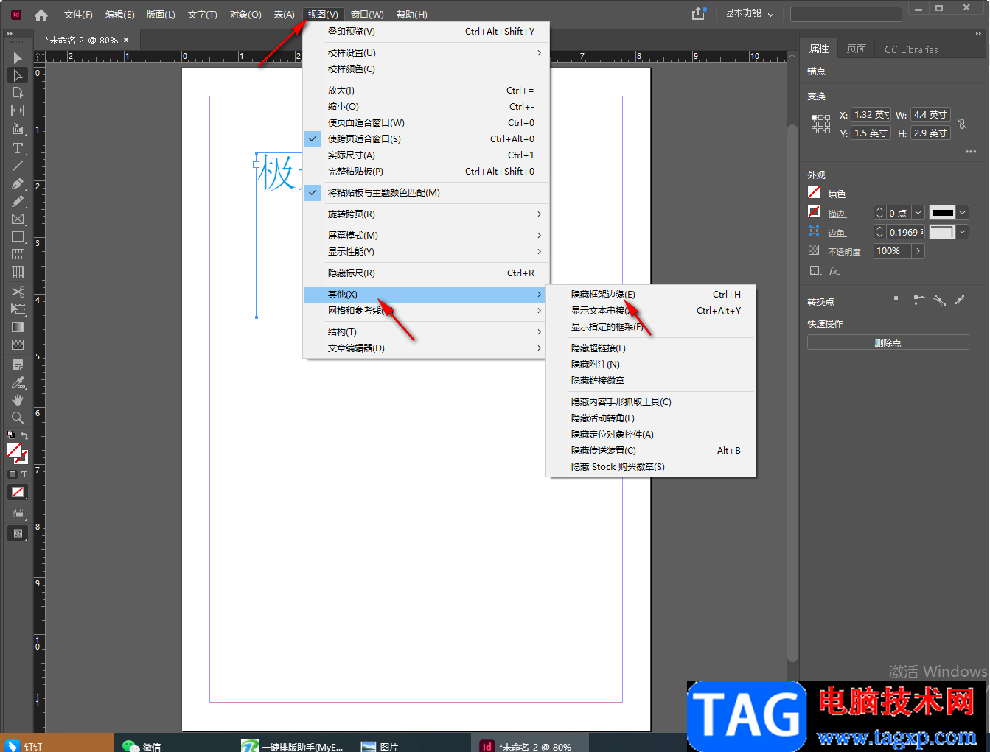Image resolution: width=990 pixels, height=752 pixels.
Task: Select the Pencil tool
Action: 18,201
